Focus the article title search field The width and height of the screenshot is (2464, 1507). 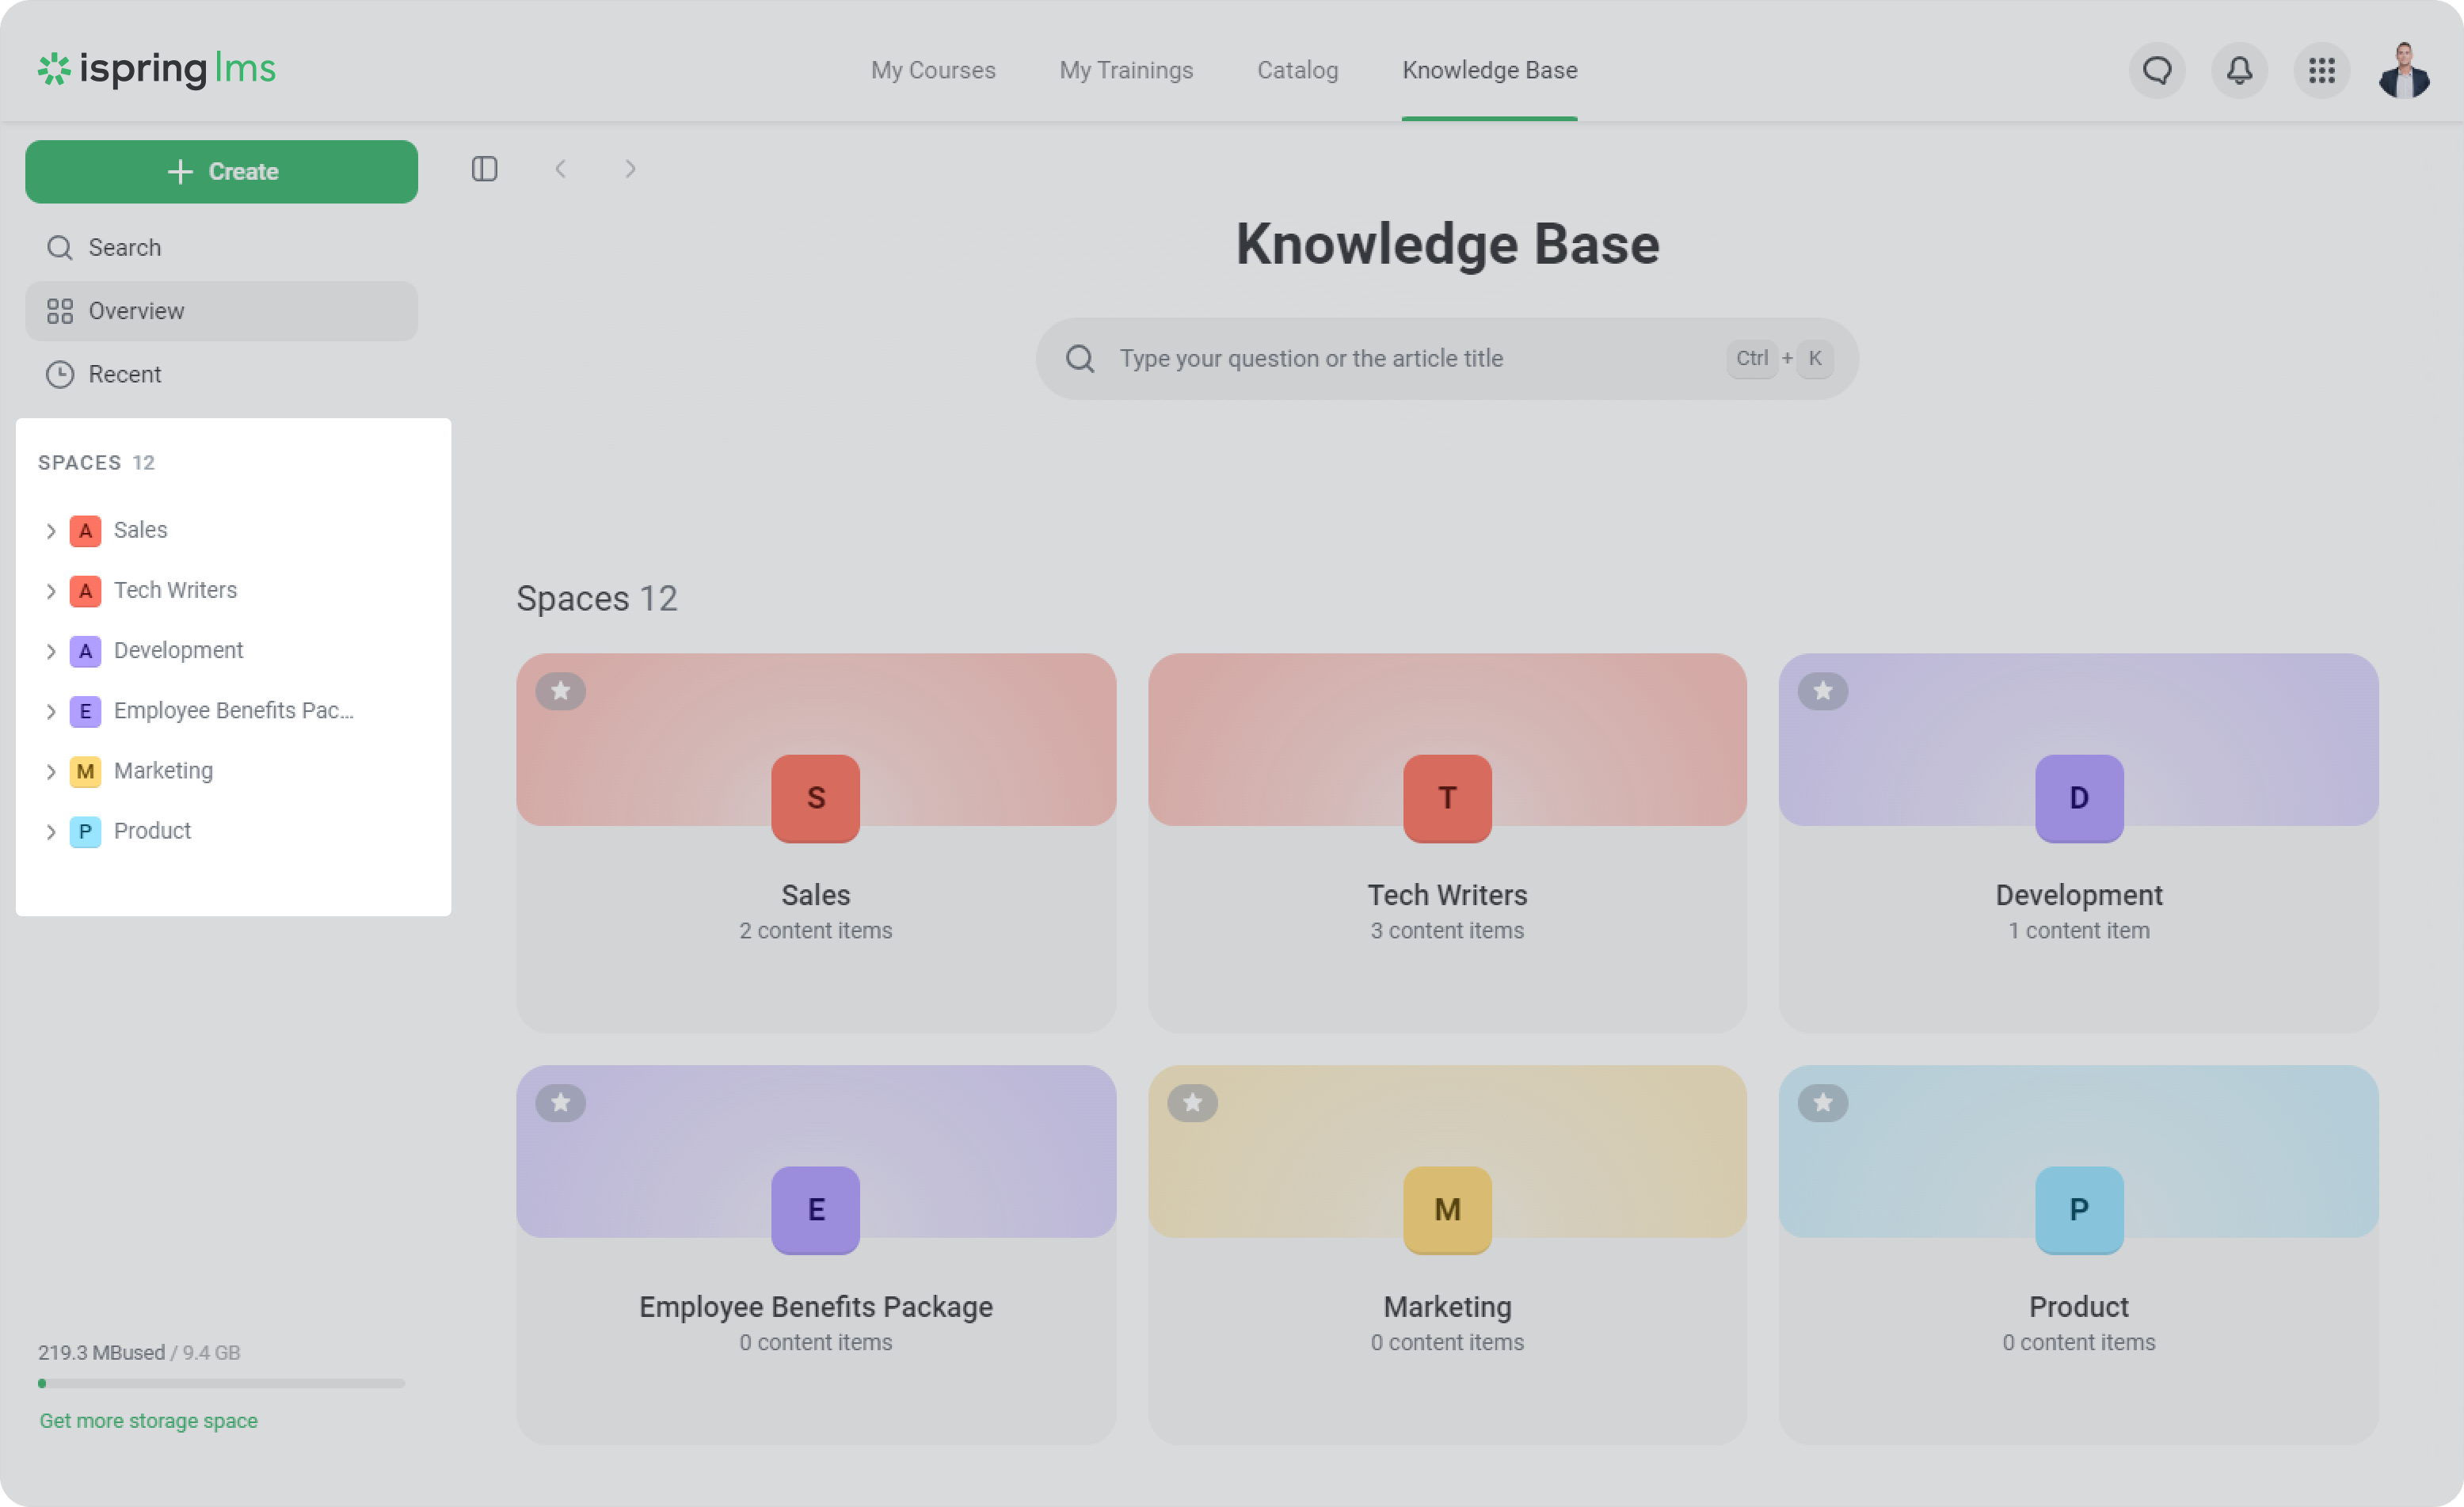[x=1410, y=359]
